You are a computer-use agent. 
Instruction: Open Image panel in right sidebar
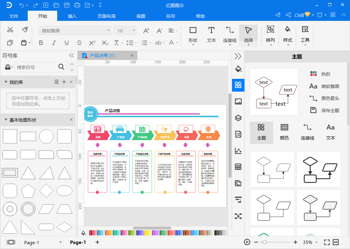point(238,101)
